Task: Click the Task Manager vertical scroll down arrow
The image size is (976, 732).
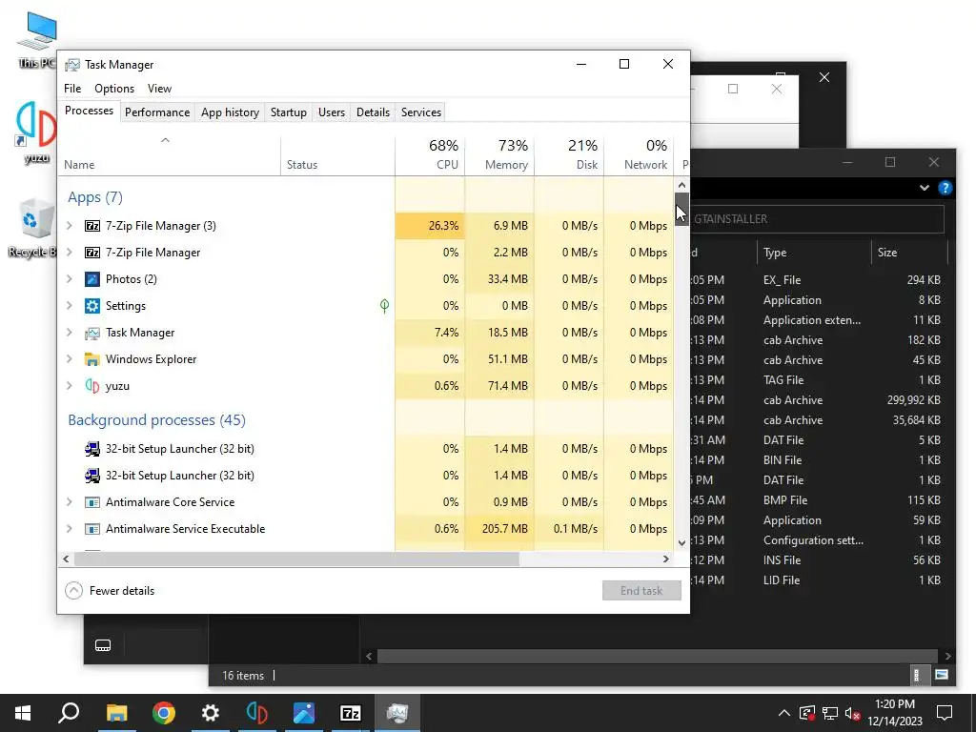Action: 681,542
